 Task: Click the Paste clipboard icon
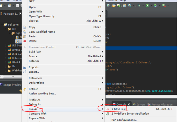point(25,37)
